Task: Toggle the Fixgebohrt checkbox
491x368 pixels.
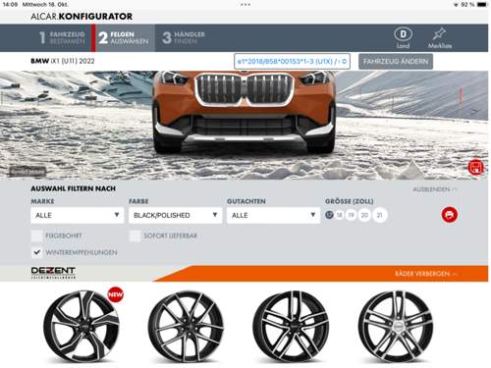Action: click(x=36, y=236)
